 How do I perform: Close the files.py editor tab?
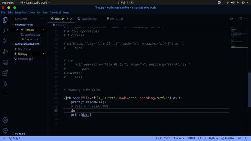point(71,19)
